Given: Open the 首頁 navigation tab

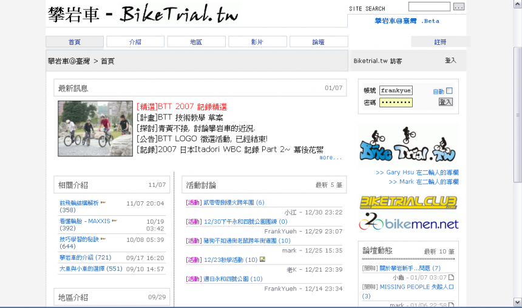Looking at the screenshot, I should [x=75, y=42].
